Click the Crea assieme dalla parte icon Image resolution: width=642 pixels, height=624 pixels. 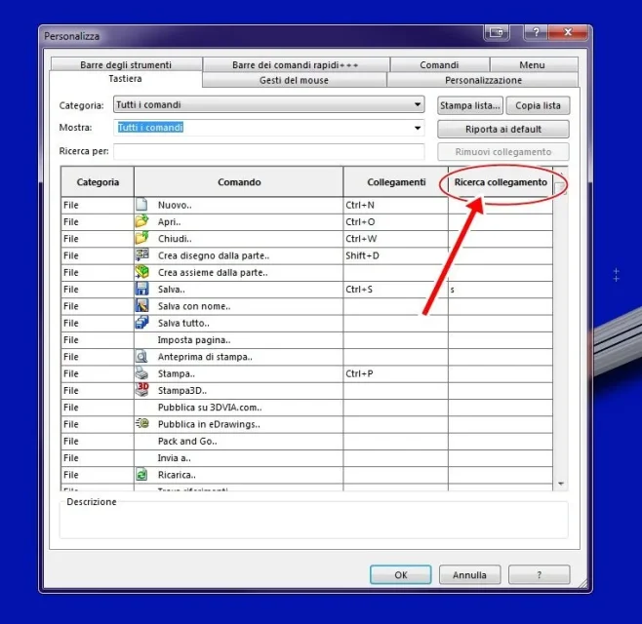pos(141,272)
